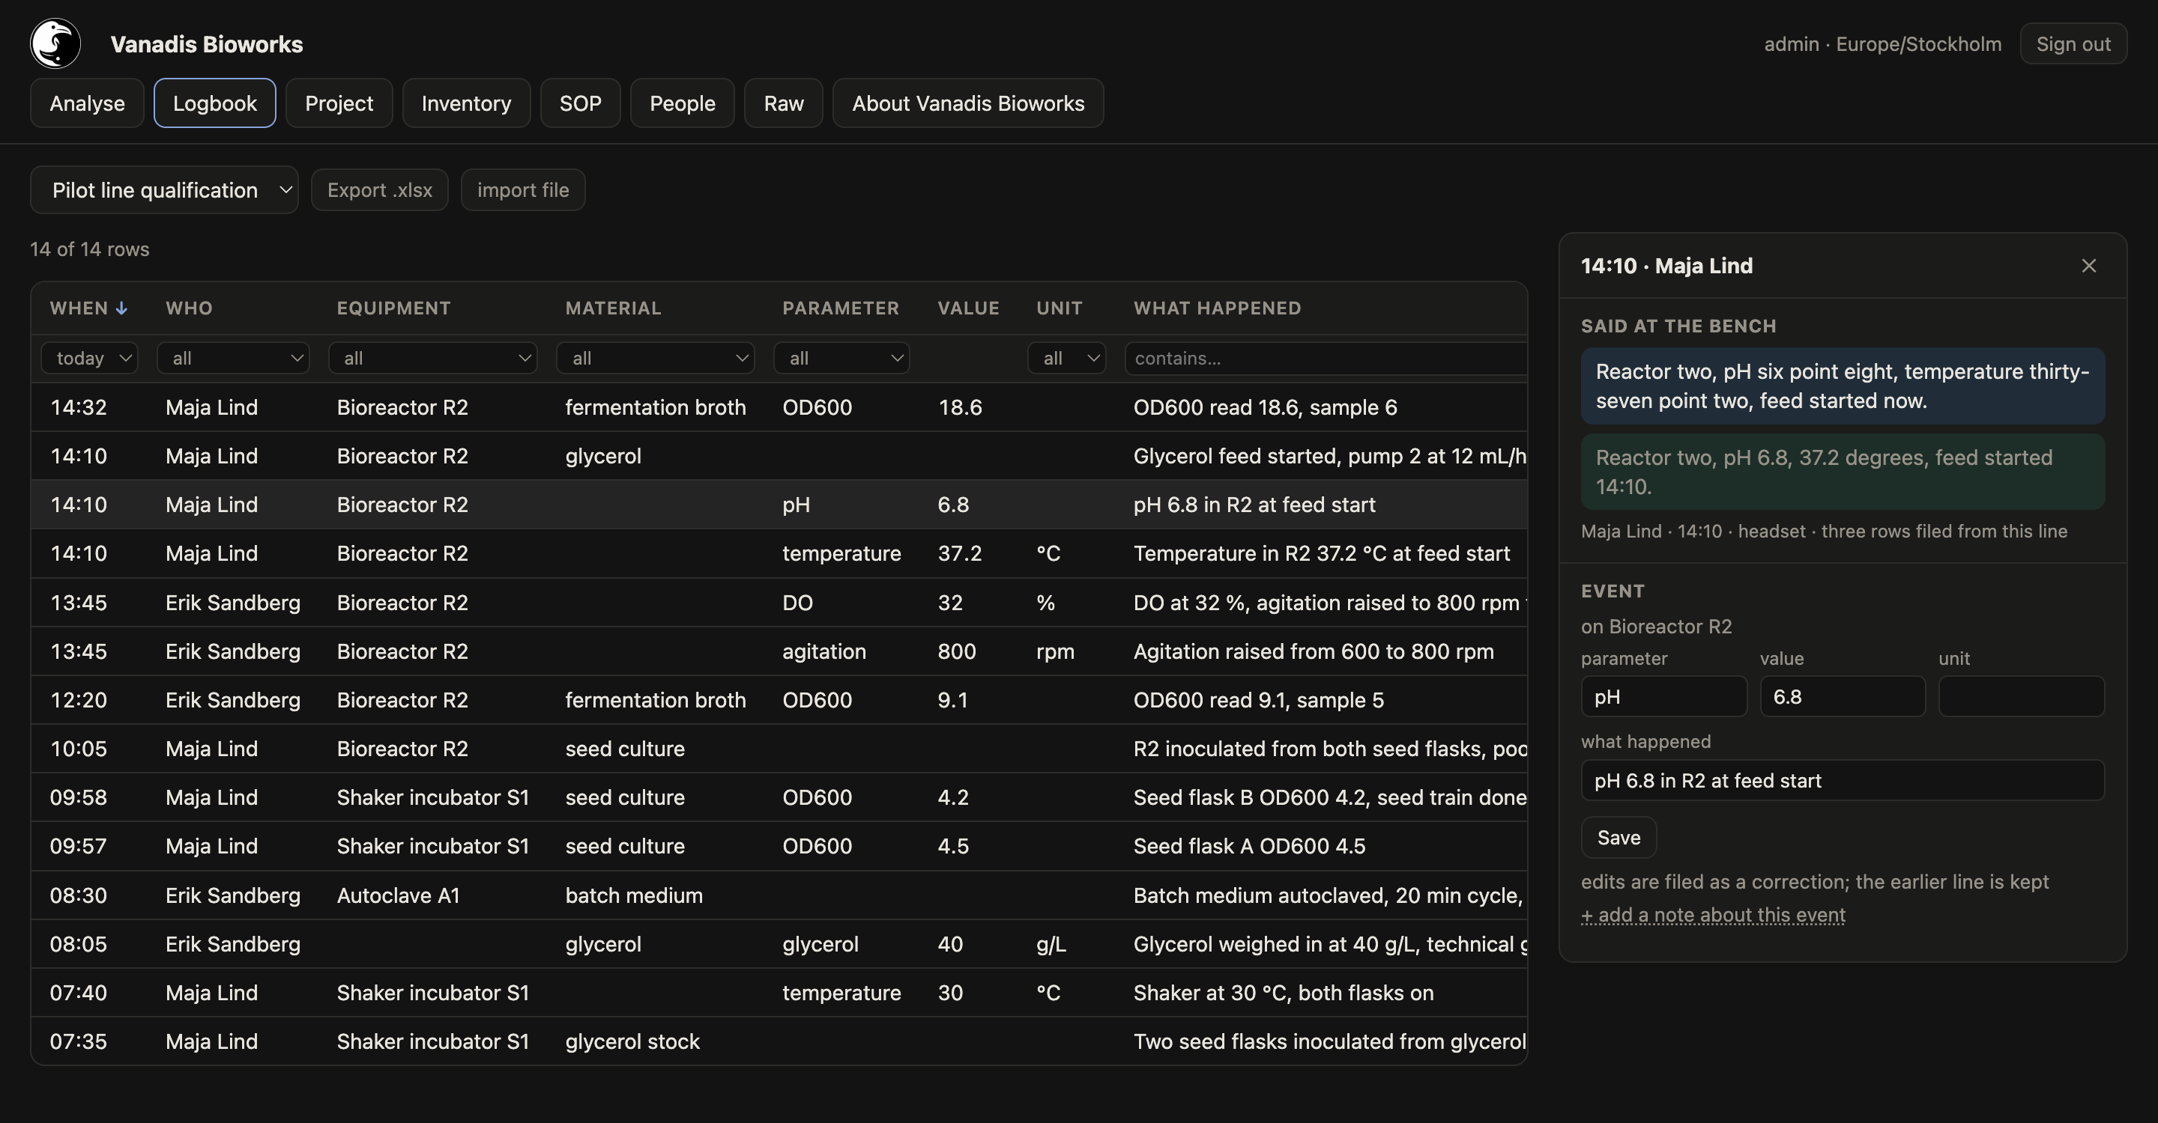This screenshot has width=2158, height=1123.
Task: Click the parameter field containing pH
Action: [x=1663, y=696]
